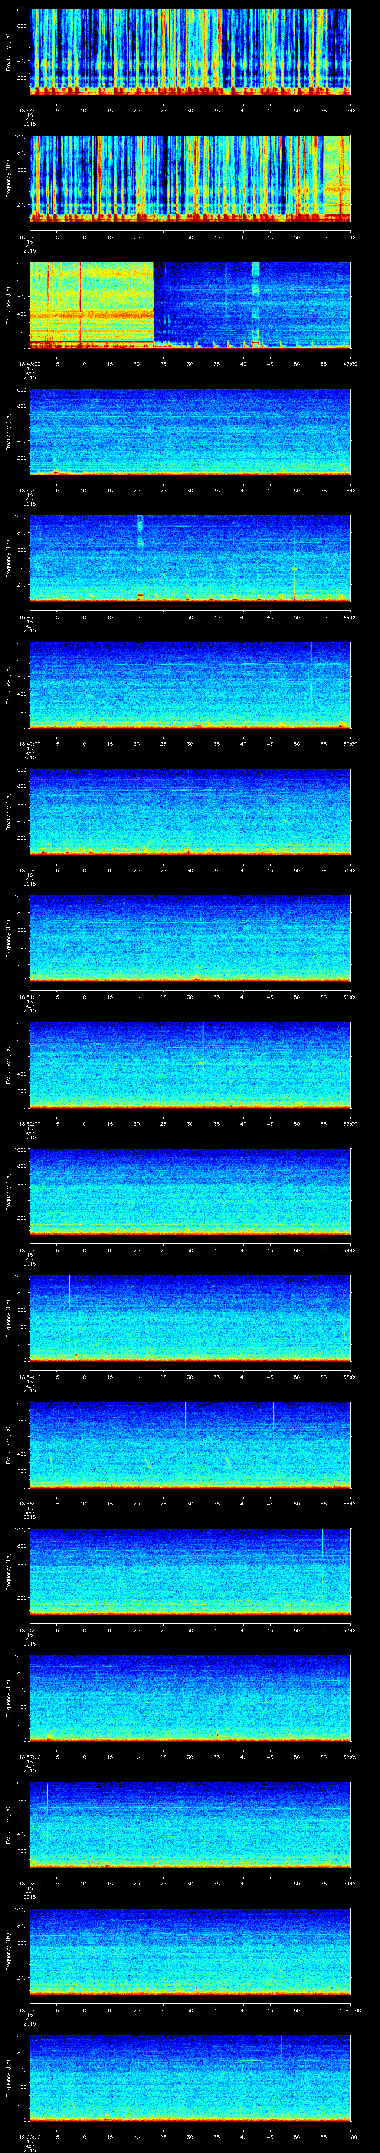Click Frequency (Hz) axis label of the 18:44:00 panel

[9, 52]
